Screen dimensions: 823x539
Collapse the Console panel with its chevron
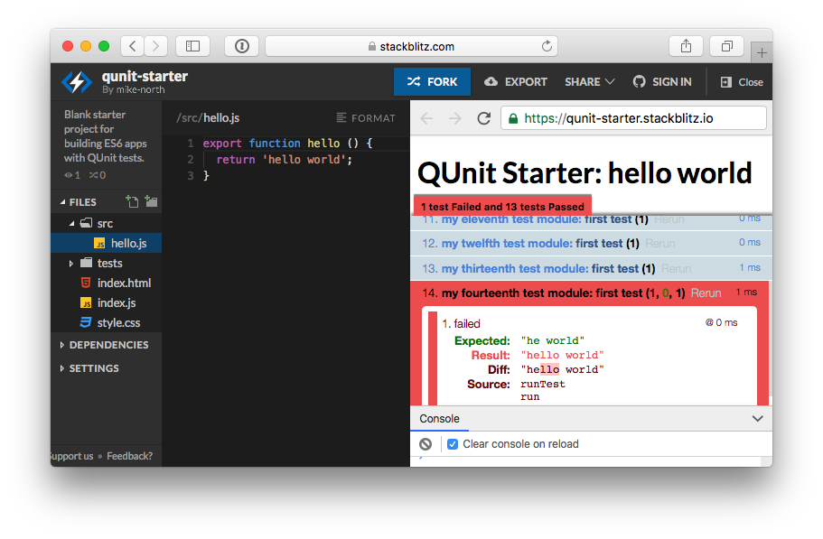(x=757, y=418)
